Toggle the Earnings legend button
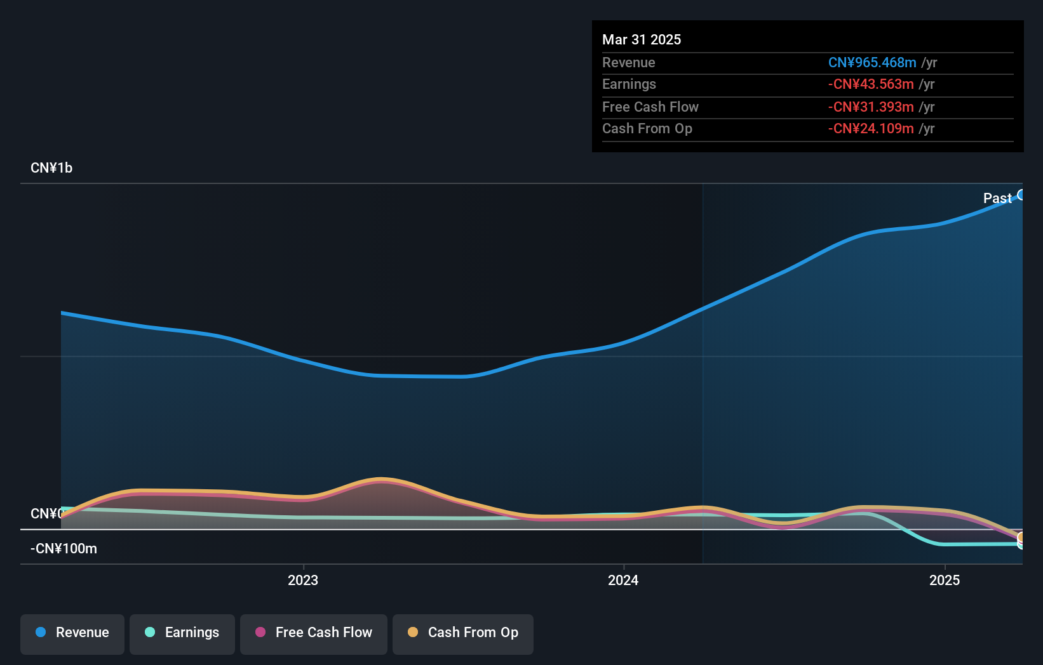This screenshot has height=665, width=1043. [182, 634]
